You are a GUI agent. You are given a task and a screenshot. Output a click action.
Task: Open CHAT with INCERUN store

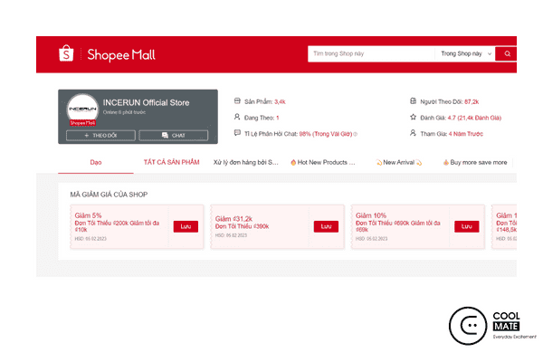click(x=173, y=135)
